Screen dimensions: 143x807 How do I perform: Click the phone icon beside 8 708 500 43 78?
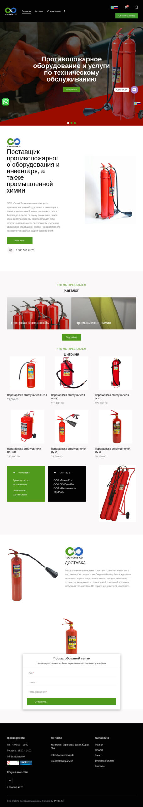10,250
